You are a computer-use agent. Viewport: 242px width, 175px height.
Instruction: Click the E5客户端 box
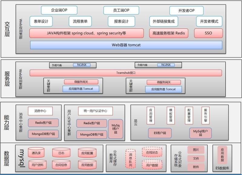point(160,133)
